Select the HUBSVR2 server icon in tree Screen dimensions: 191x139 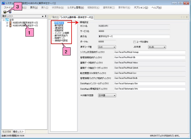[x=10, y=26]
